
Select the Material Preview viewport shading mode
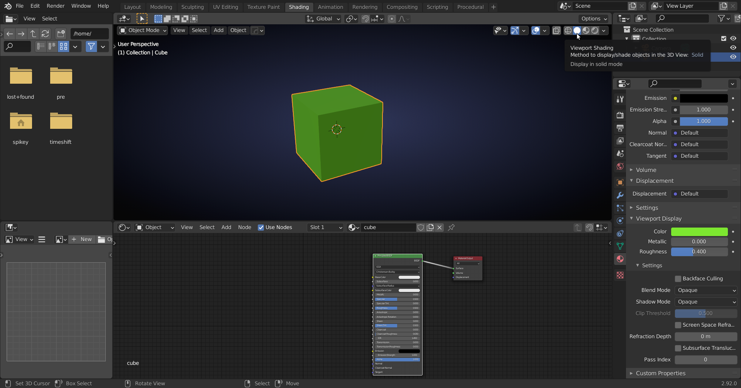[x=587, y=30]
